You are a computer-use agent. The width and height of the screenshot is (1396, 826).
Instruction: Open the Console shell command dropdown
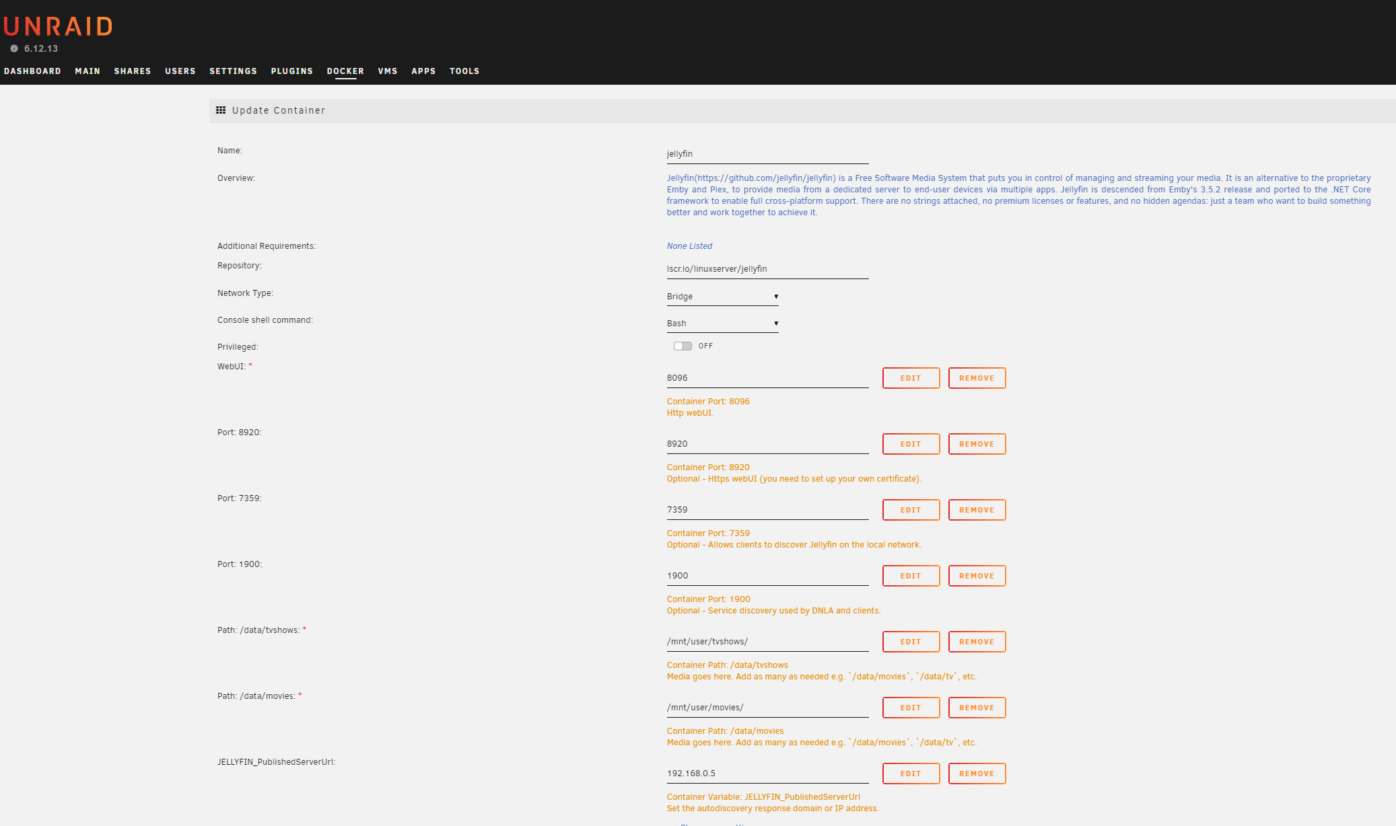point(722,324)
